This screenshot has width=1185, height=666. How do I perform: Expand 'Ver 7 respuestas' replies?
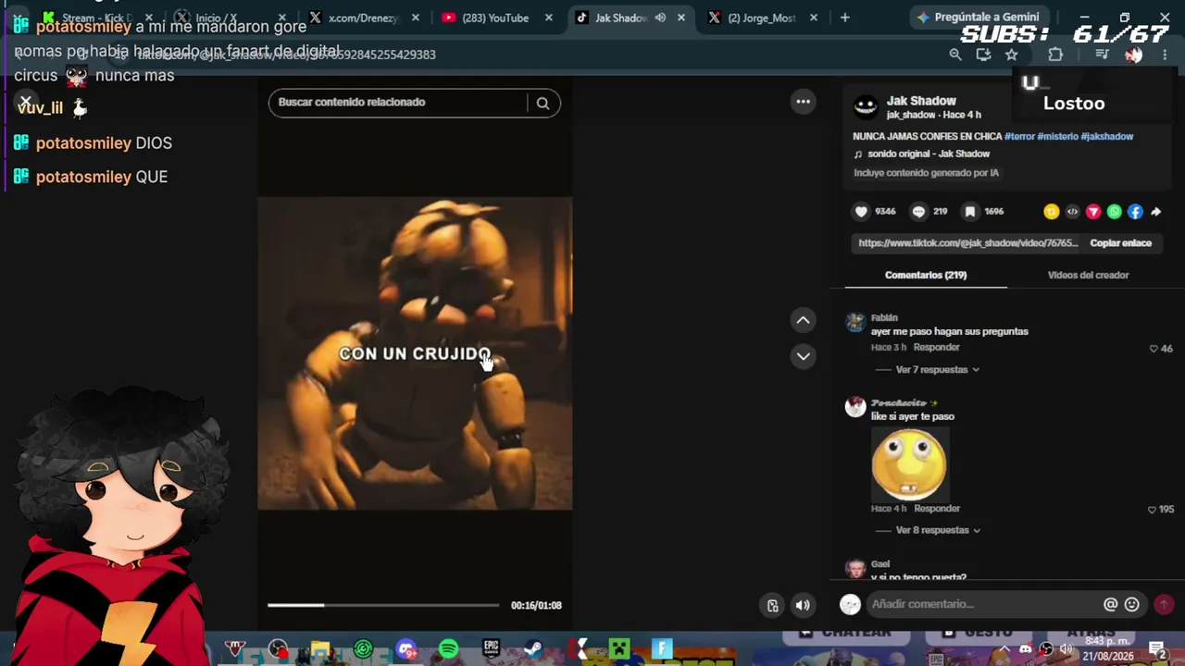[937, 370]
